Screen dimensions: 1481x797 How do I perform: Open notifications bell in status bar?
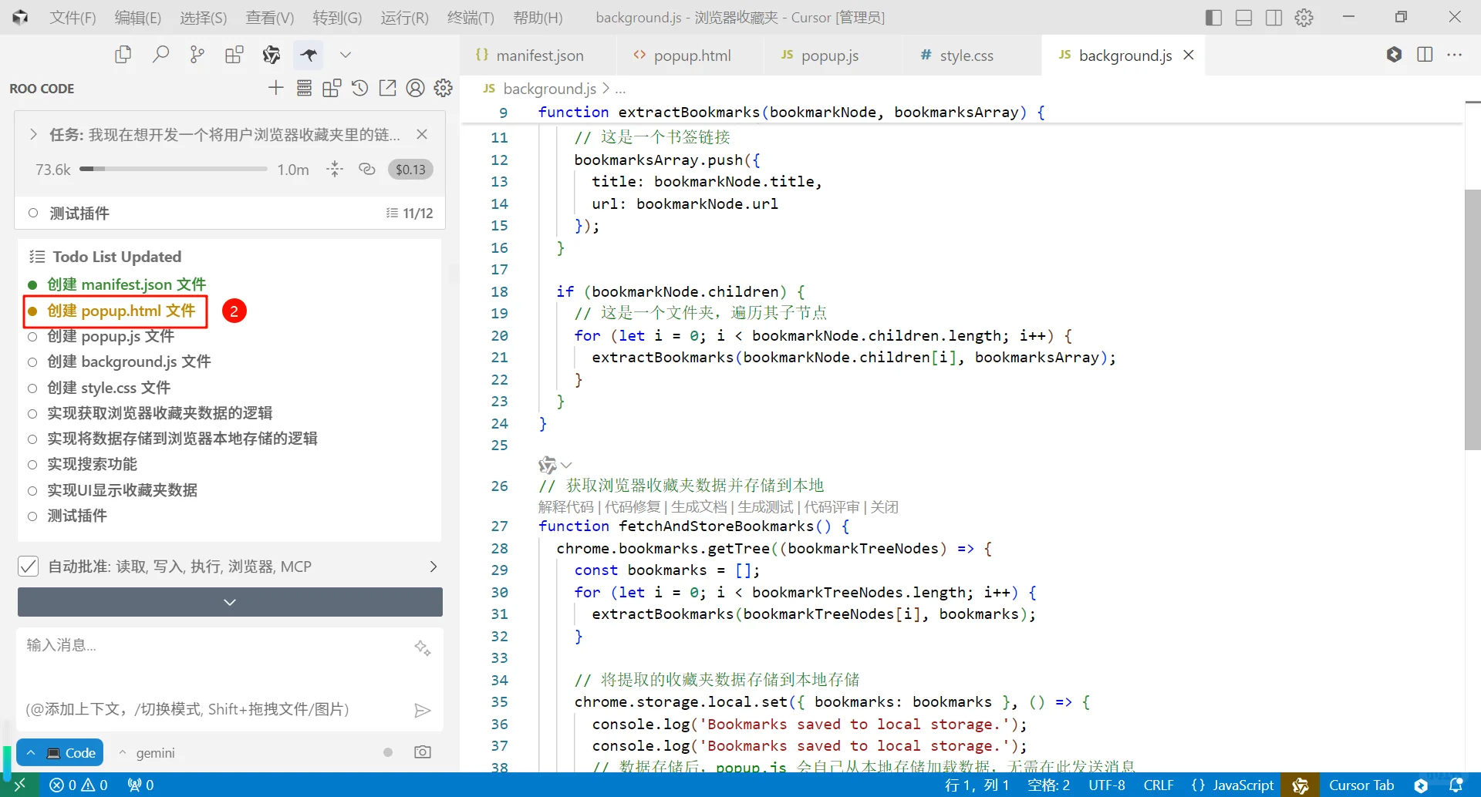[x=1456, y=785]
